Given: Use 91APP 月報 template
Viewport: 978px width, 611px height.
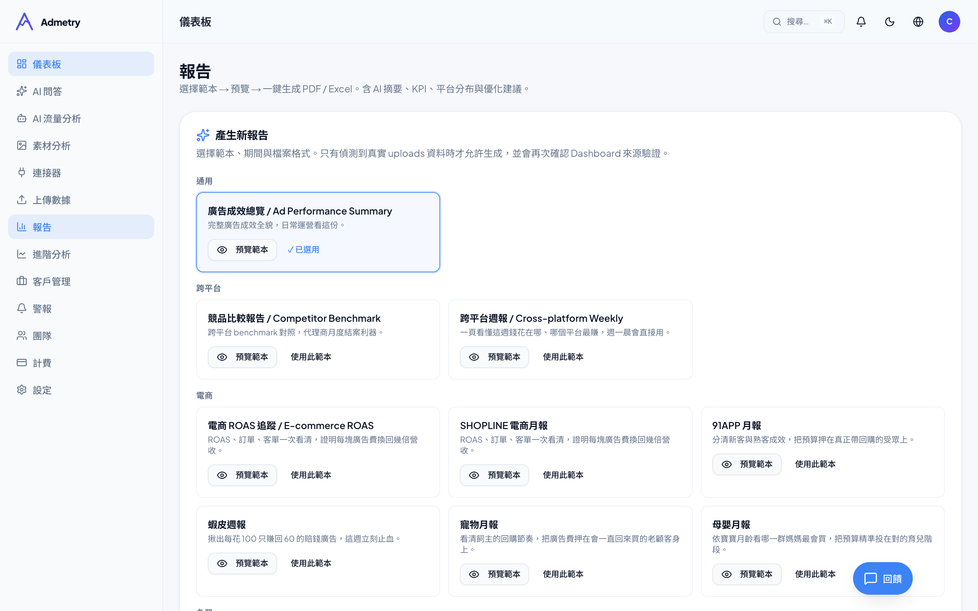Looking at the screenshot, I should pyautogui.click(x=815, y=464).
